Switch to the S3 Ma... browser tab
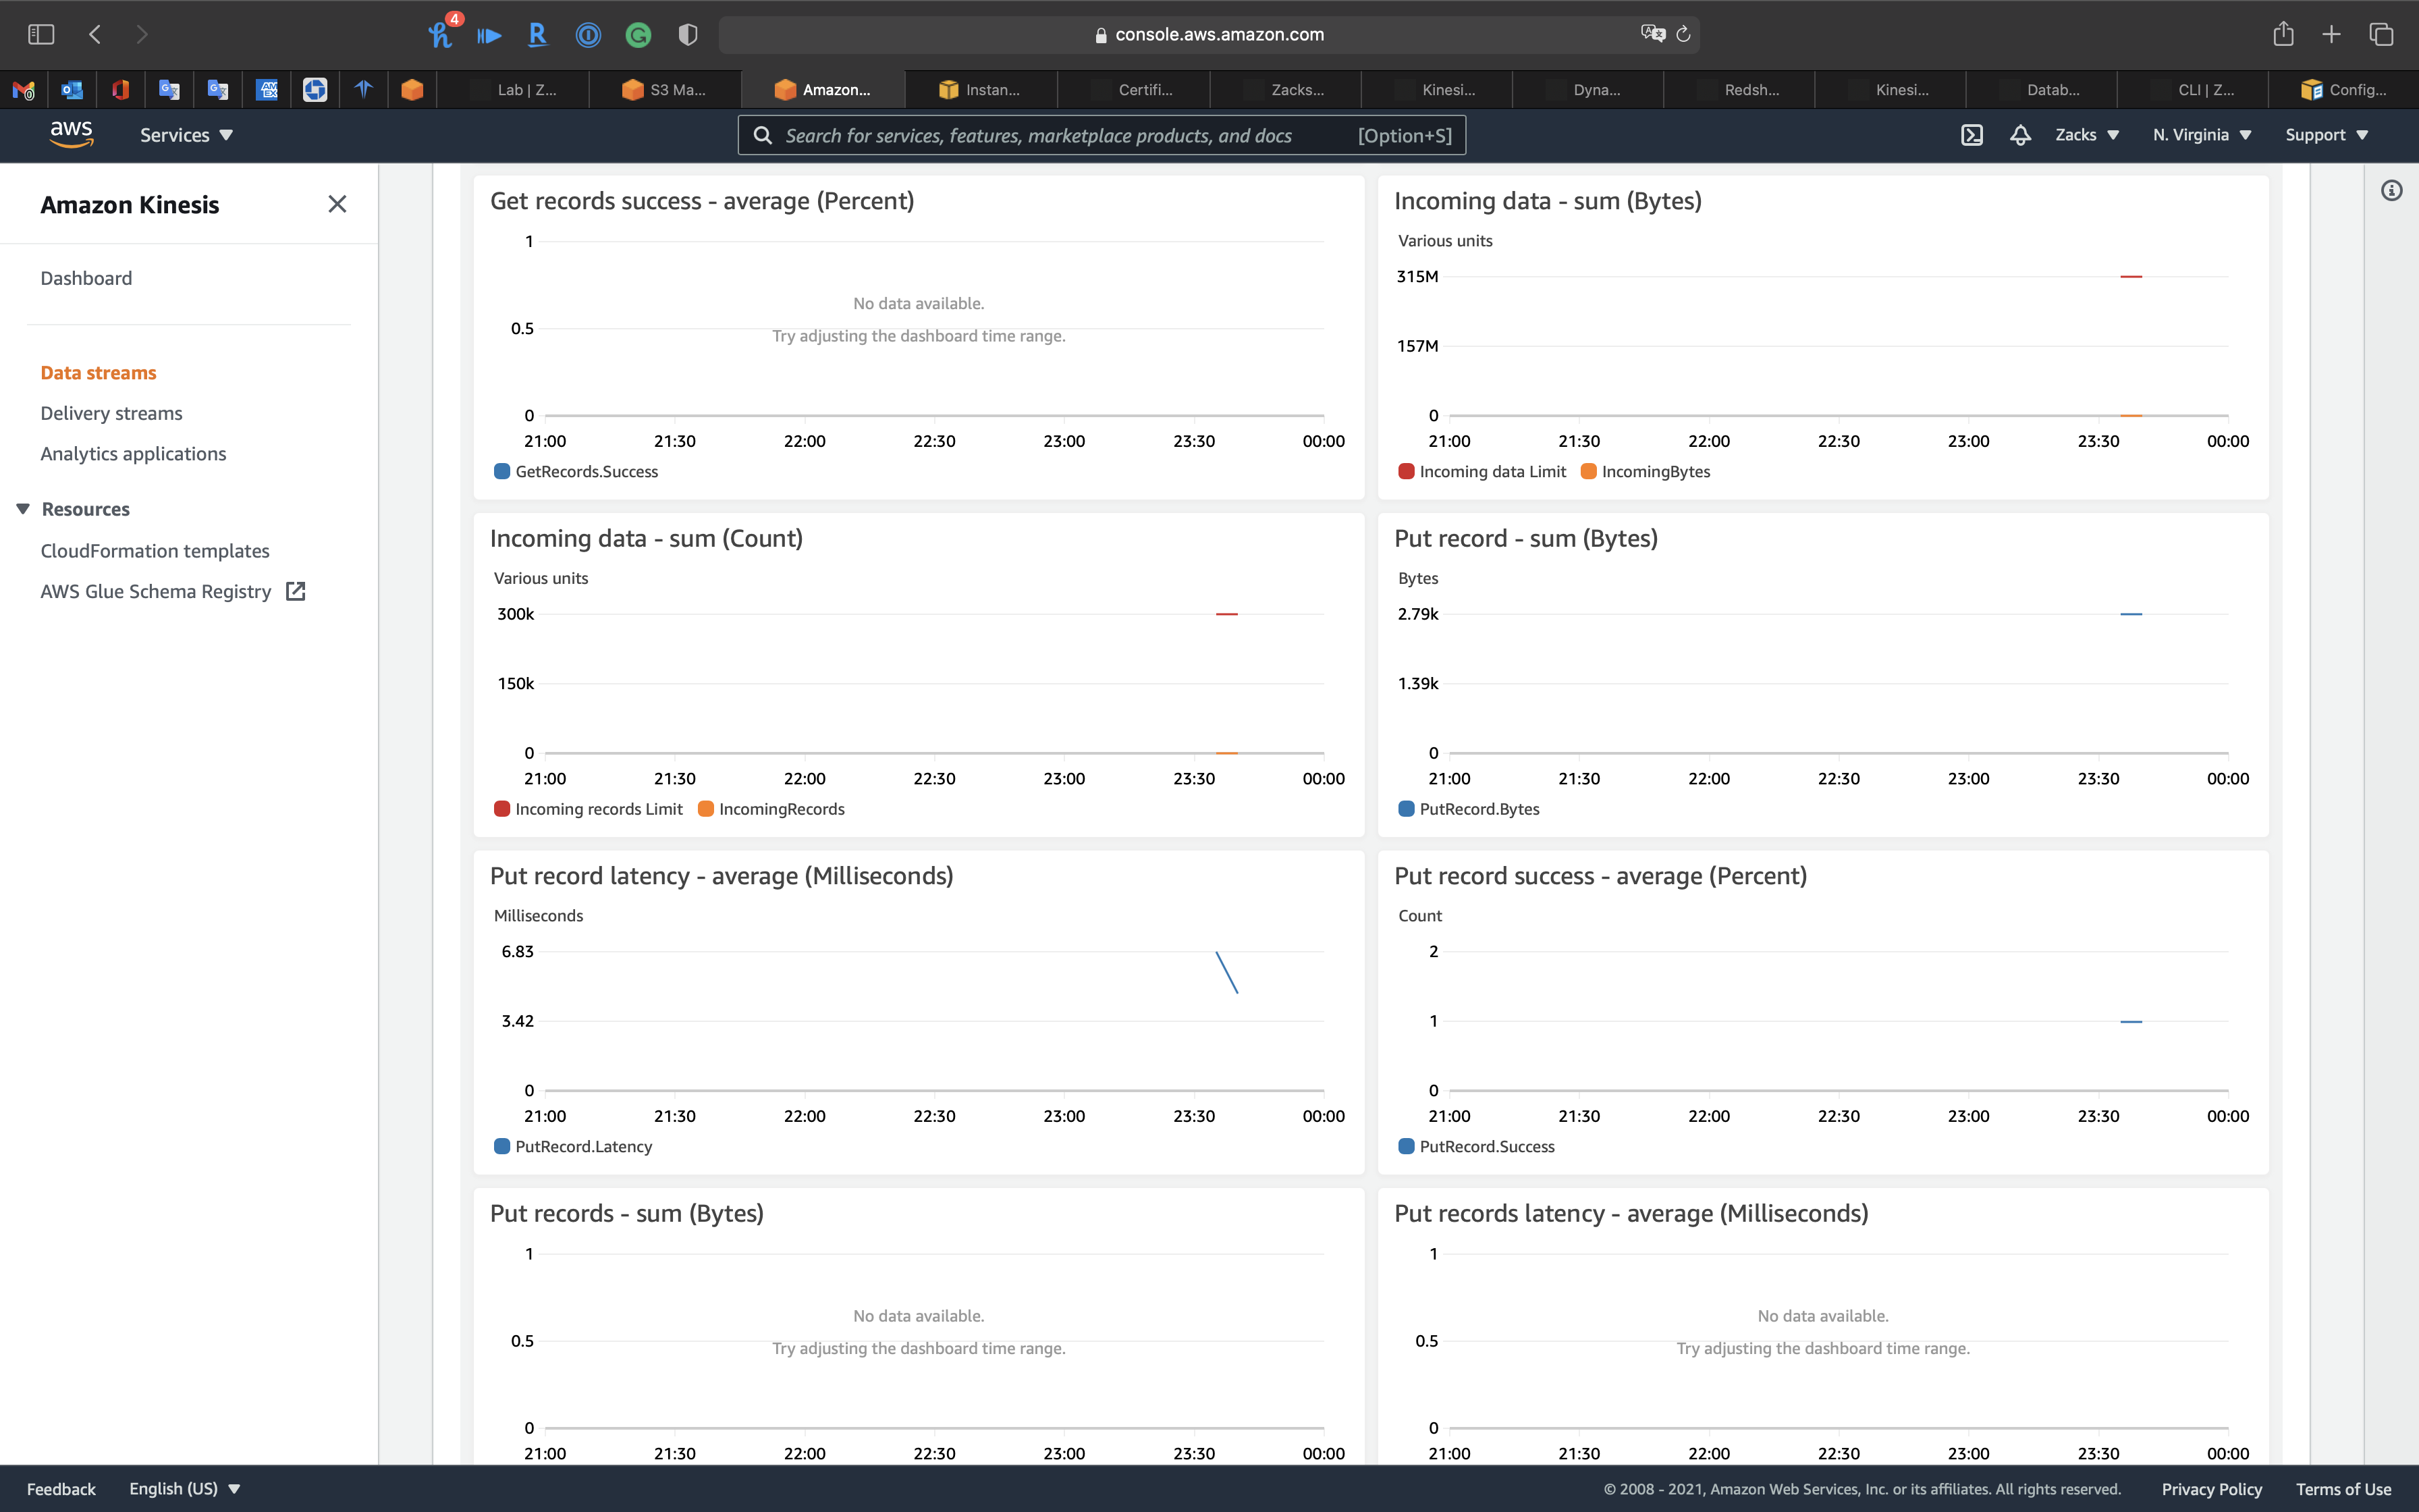 pos(665,90)
